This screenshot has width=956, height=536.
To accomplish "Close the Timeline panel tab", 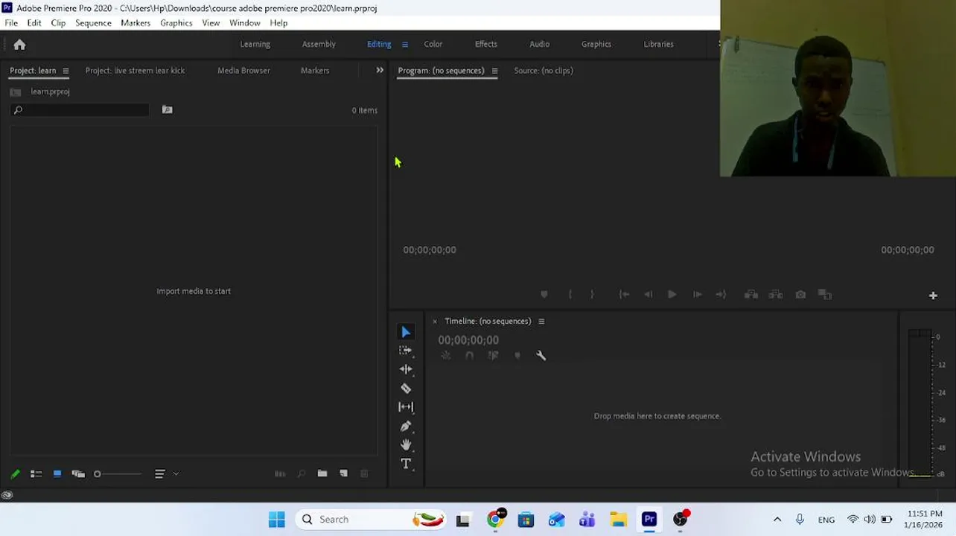I will (435, 322).
